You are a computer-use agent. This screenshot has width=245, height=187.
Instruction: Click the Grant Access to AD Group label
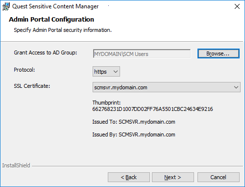click(x=46, y=53)
